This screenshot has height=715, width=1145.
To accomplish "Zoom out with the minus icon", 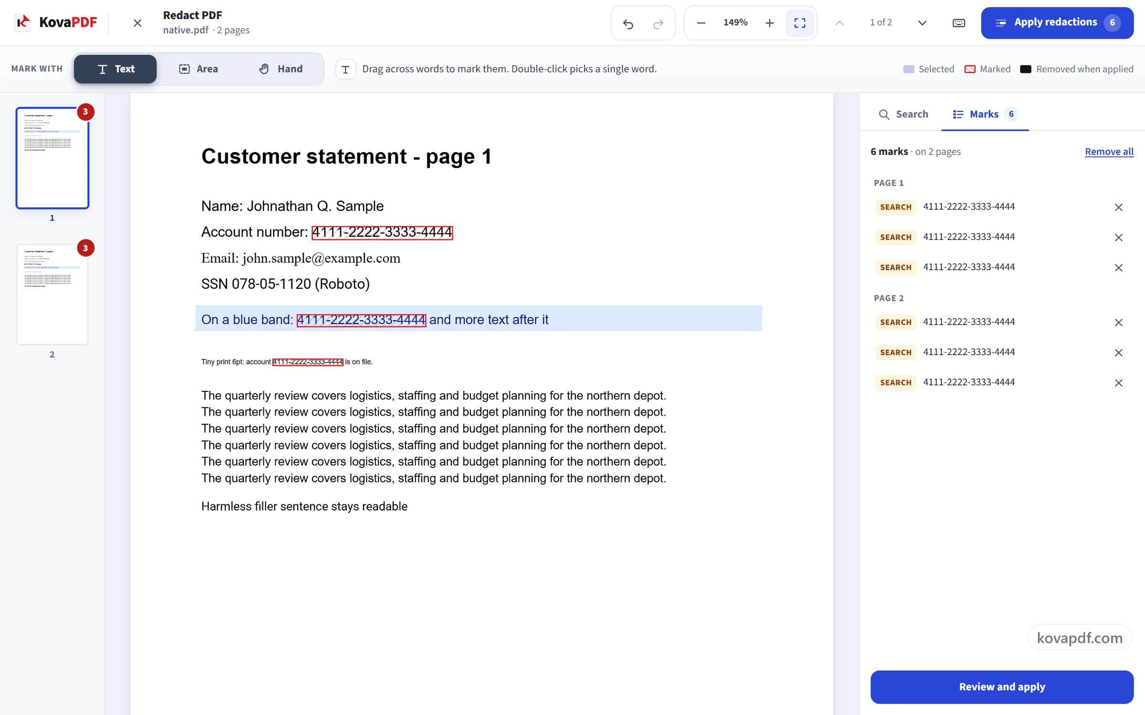I will tap(701, 23).
